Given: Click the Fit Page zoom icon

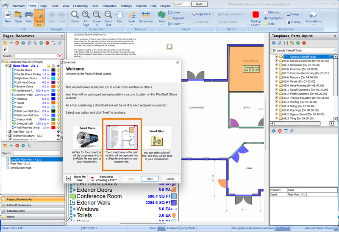Looking at the screenshot, I should (x=86, y=19).
